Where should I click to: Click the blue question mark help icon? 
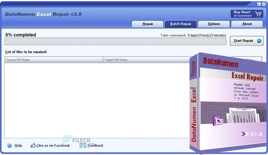[9, 146]
